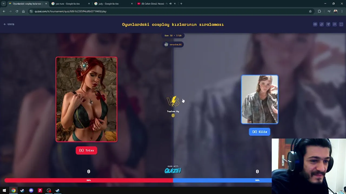The width and height of the screenshot is (346, 194).
Task: Close the 'judy' Google search tab
Action: 132,4
